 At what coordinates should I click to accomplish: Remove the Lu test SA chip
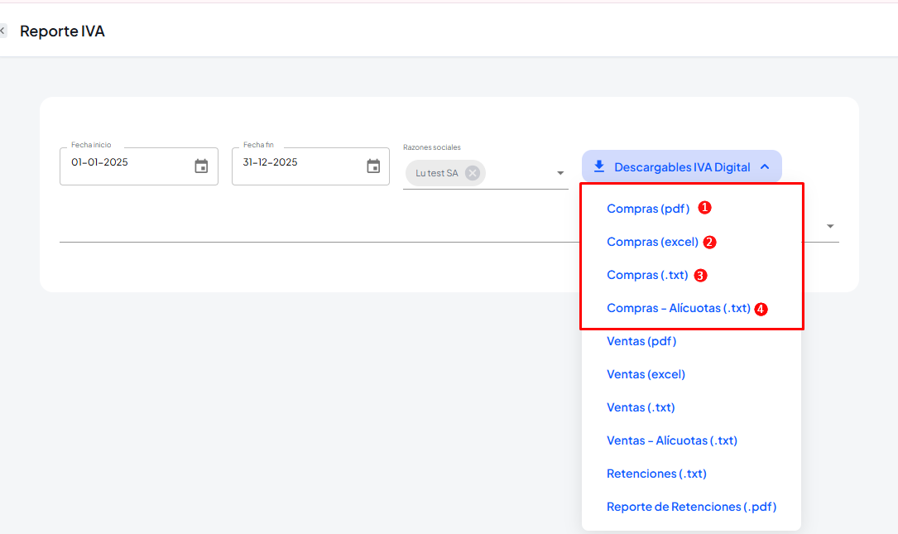click(472, 173)
